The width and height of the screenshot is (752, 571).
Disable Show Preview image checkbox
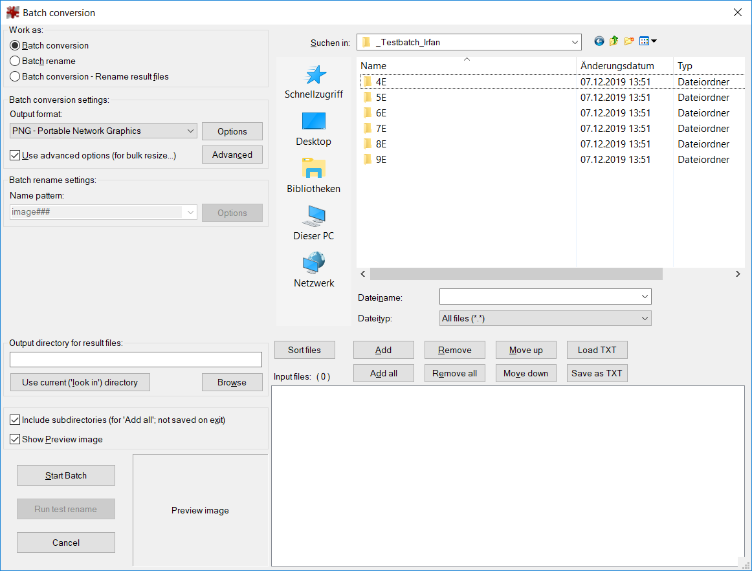(x=15, y=440)
